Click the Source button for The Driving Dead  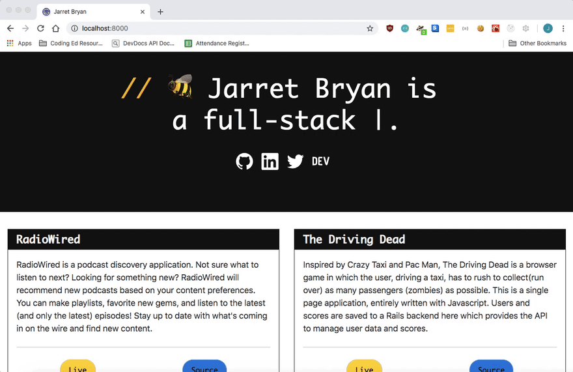(491, 366)
